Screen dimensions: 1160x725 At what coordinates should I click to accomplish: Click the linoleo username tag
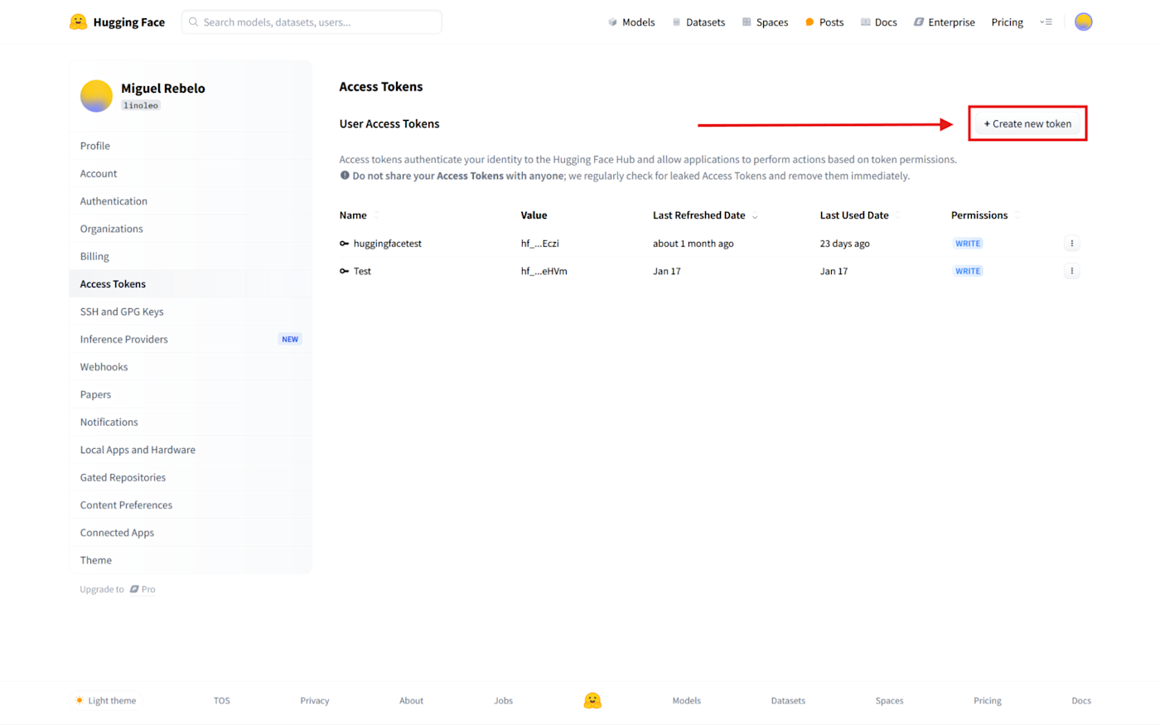click(141, 105)
